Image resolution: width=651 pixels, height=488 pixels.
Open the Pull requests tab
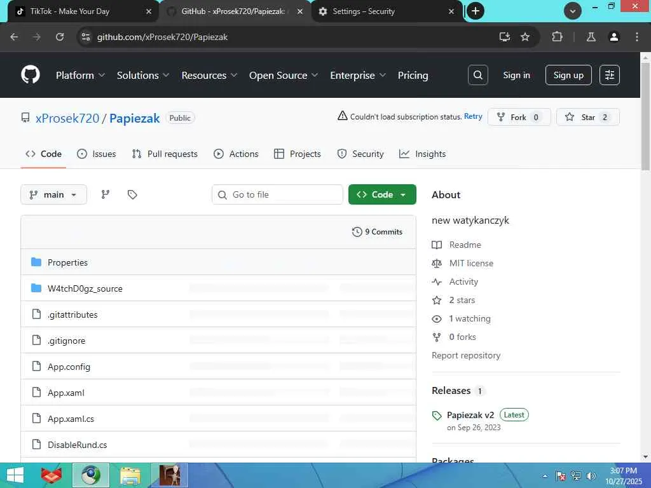[x=165, y=154]
